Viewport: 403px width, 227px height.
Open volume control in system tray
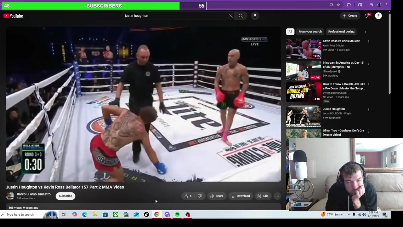(x=364, y=215)
